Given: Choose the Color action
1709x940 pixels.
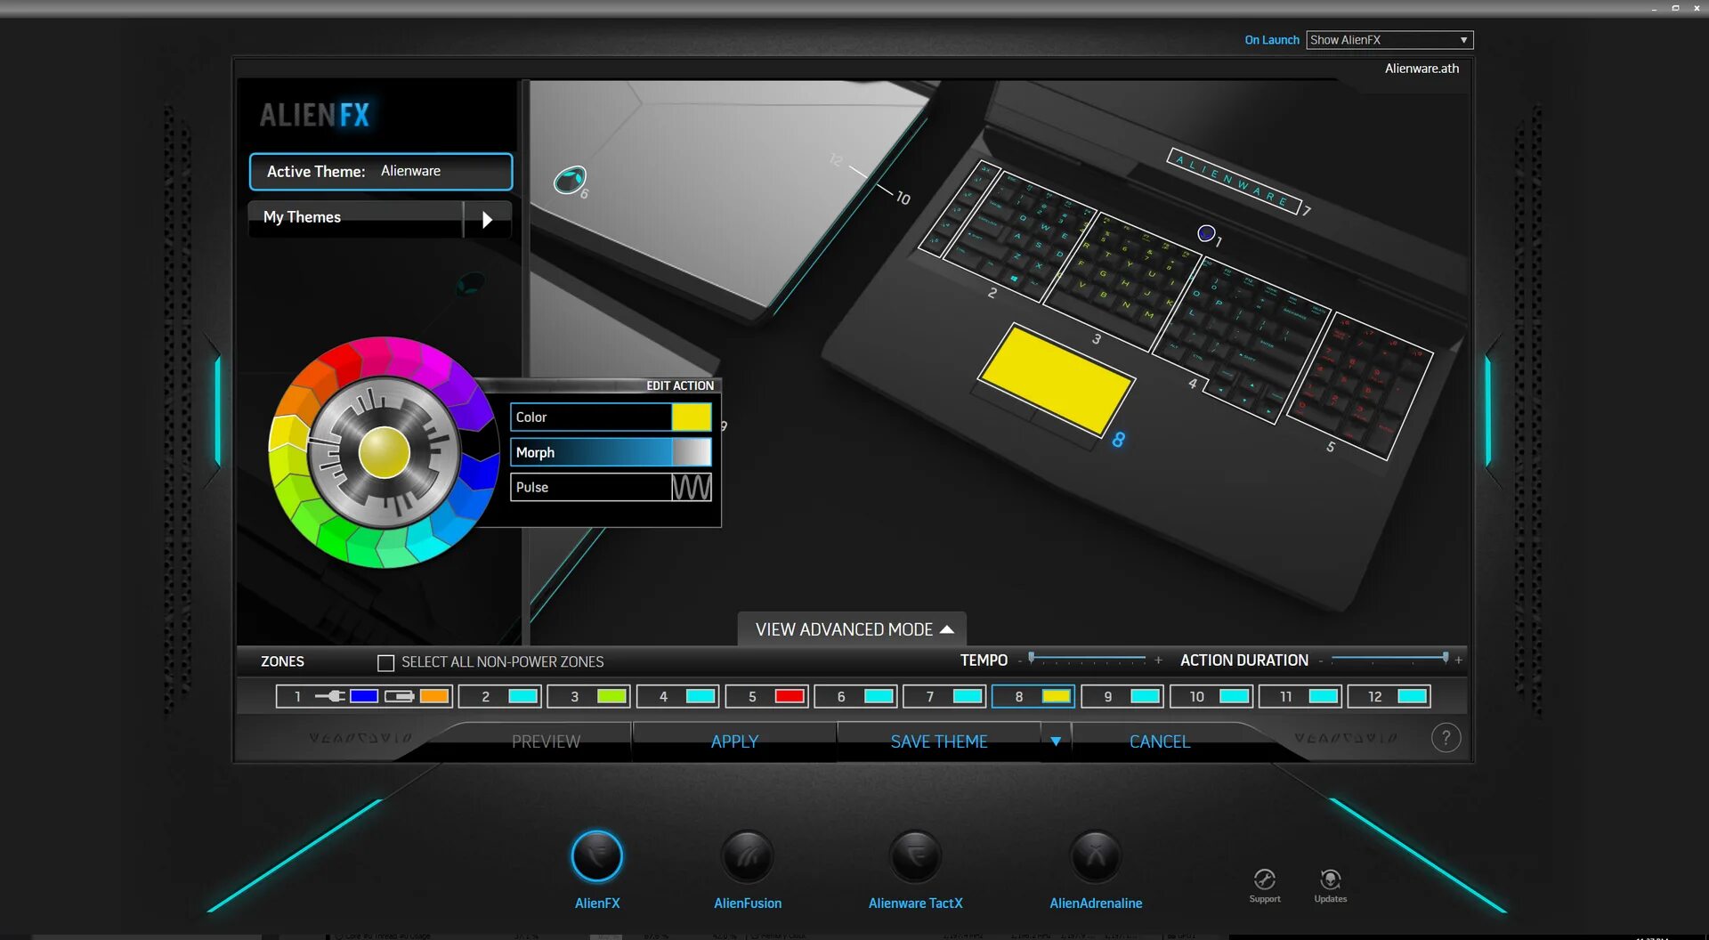Looking at the screenshot, I should click(x=611, y=417).
